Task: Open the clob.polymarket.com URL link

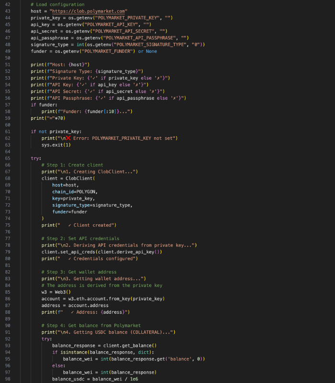Action: (x=89, y=11)
